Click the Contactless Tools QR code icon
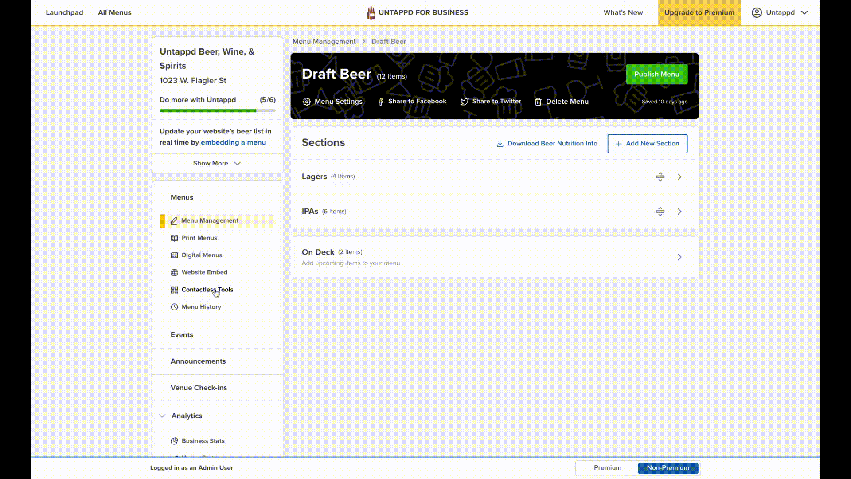 pyautogui.click(x=174, y=290)
